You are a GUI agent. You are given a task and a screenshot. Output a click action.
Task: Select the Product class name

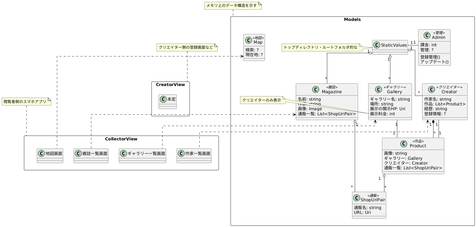(418, 146)
